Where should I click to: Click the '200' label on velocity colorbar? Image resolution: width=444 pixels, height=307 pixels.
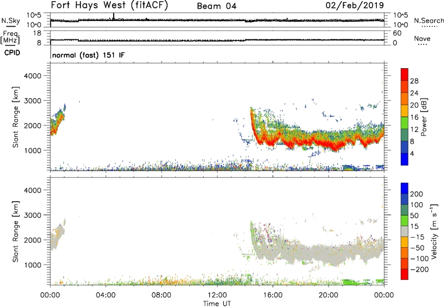point(417,194)
